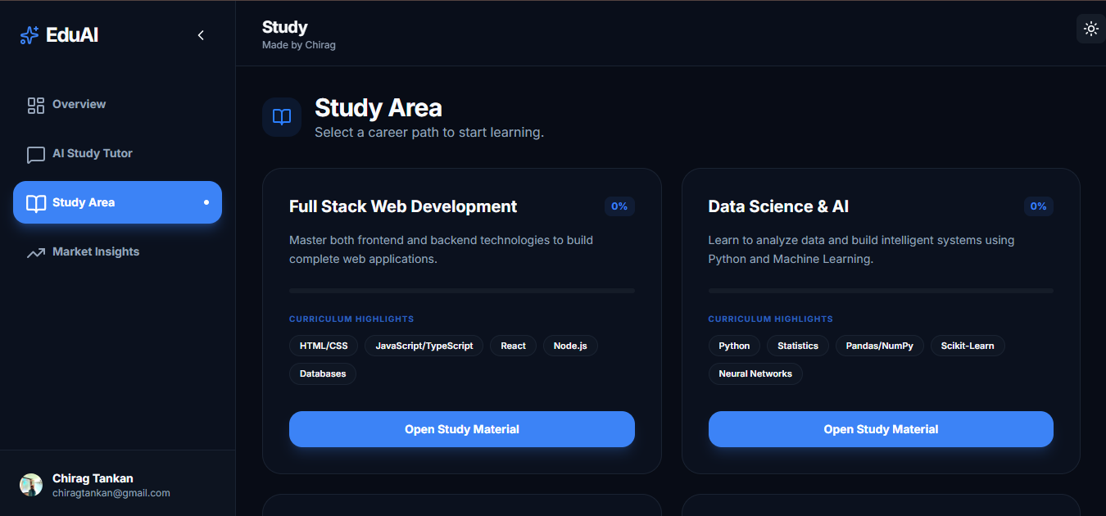Image resolution: width=1106 pixels, height=516 pixels.
Task: Select the Neural Networks curriculum tag
Action: (x=755, y=373)
